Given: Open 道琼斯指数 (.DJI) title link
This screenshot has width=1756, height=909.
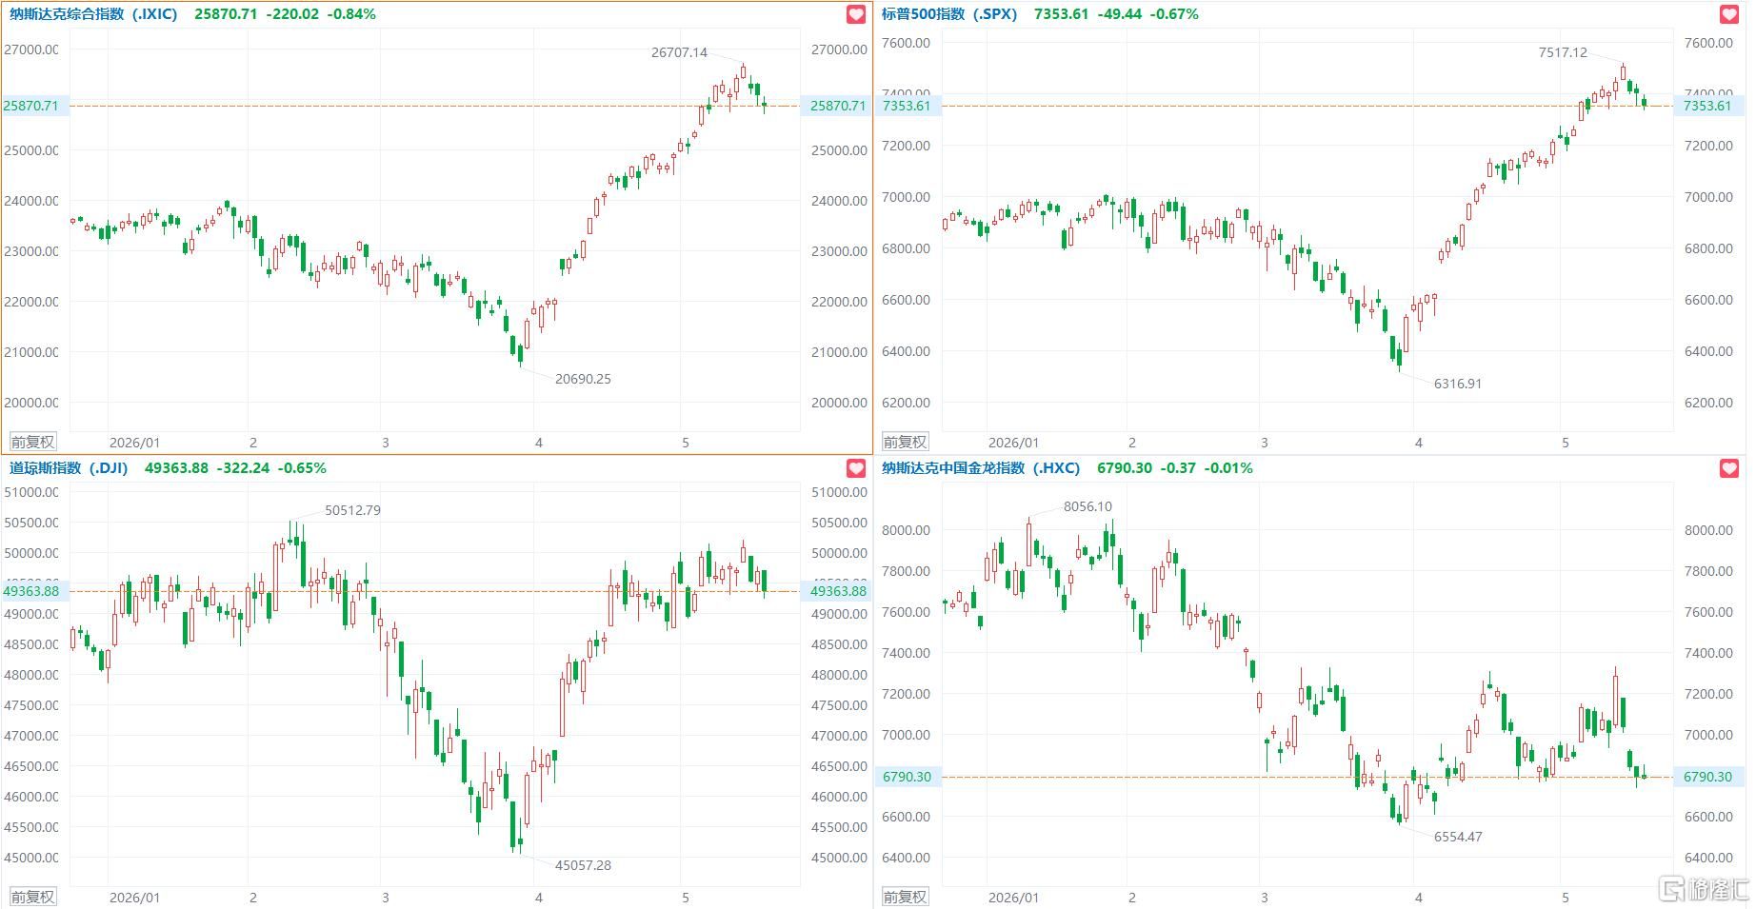Looking at the screenshot, I should pos(69,468).
